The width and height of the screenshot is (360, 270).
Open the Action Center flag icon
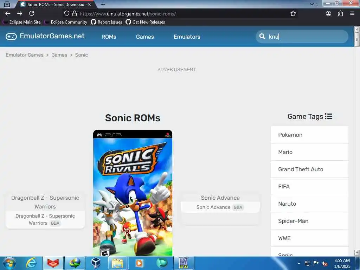pyautogui.click(x=316, y=263)
